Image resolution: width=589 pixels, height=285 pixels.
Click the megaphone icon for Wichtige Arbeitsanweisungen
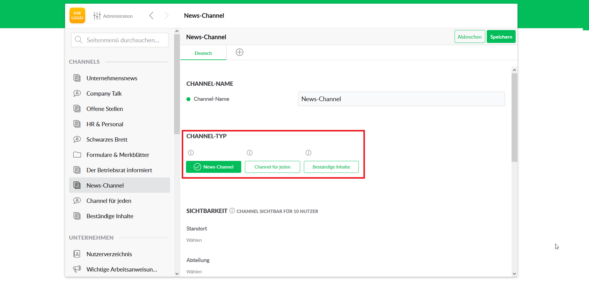[x=77, y=269]
